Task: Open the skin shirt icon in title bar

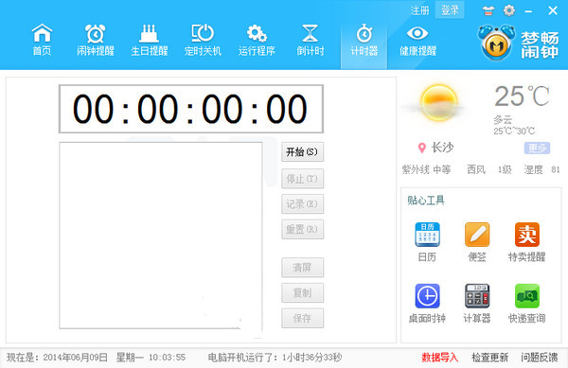Action: 488,10
